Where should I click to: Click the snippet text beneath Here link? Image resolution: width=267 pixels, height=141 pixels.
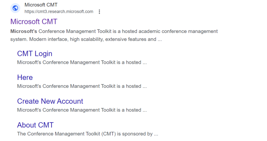tap(82, 86)
